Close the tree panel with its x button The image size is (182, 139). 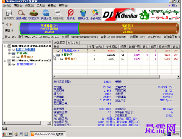click(x=50, y=42)
